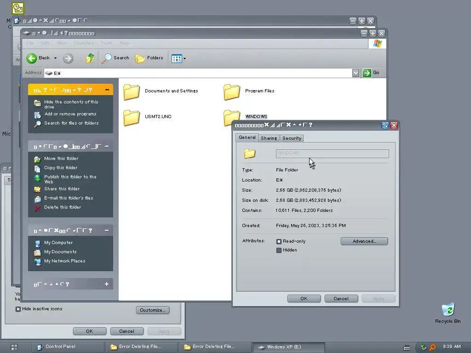Screen dimensions: 471x353
Task: Click Add or remove programs link
Action: tap(70, 114)
